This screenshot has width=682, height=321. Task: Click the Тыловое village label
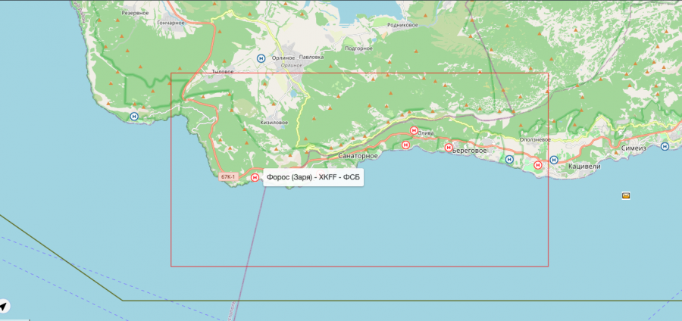[222, 72]
